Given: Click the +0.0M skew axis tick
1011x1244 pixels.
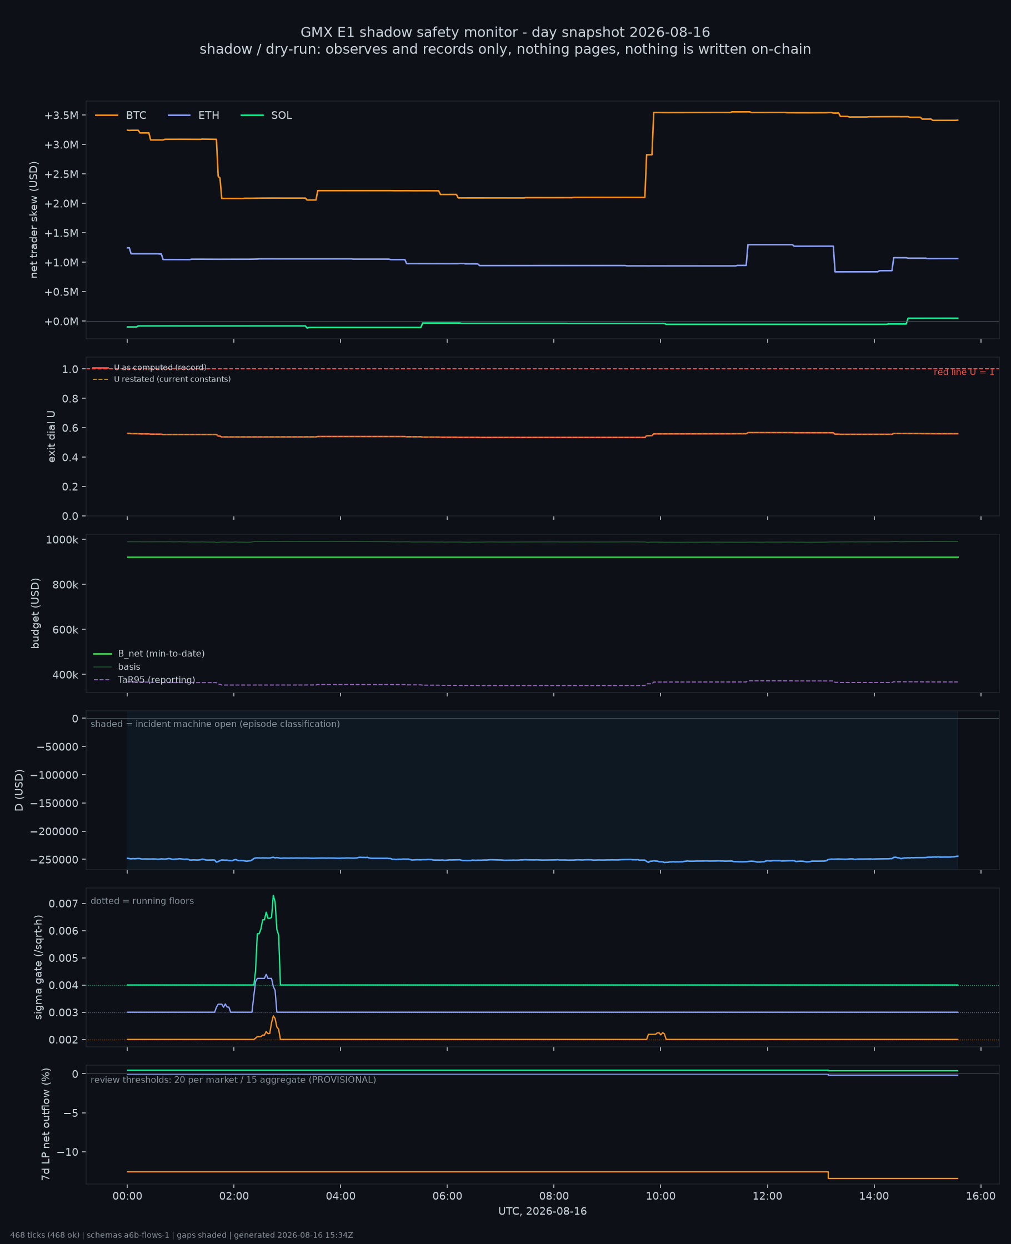Looking at the screenshot, I should pyautogui.click(x=61, y=322).
